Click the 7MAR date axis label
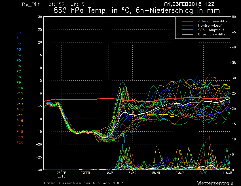Viewport: 241px width, 186px height. [x=180, y=173]
